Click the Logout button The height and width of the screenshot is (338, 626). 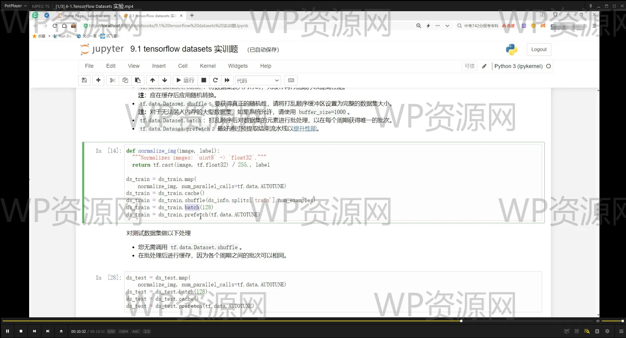[539, 49]
